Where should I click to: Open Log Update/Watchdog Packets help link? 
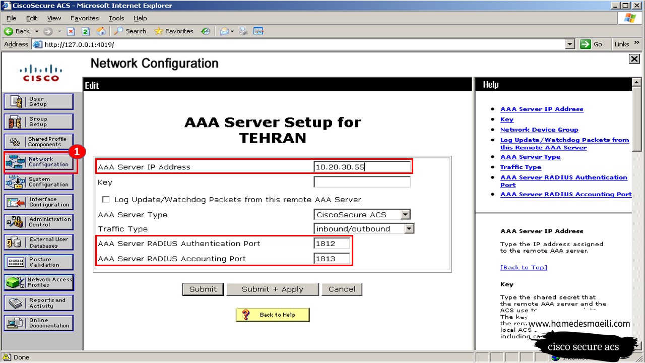(x=564, y=144)
